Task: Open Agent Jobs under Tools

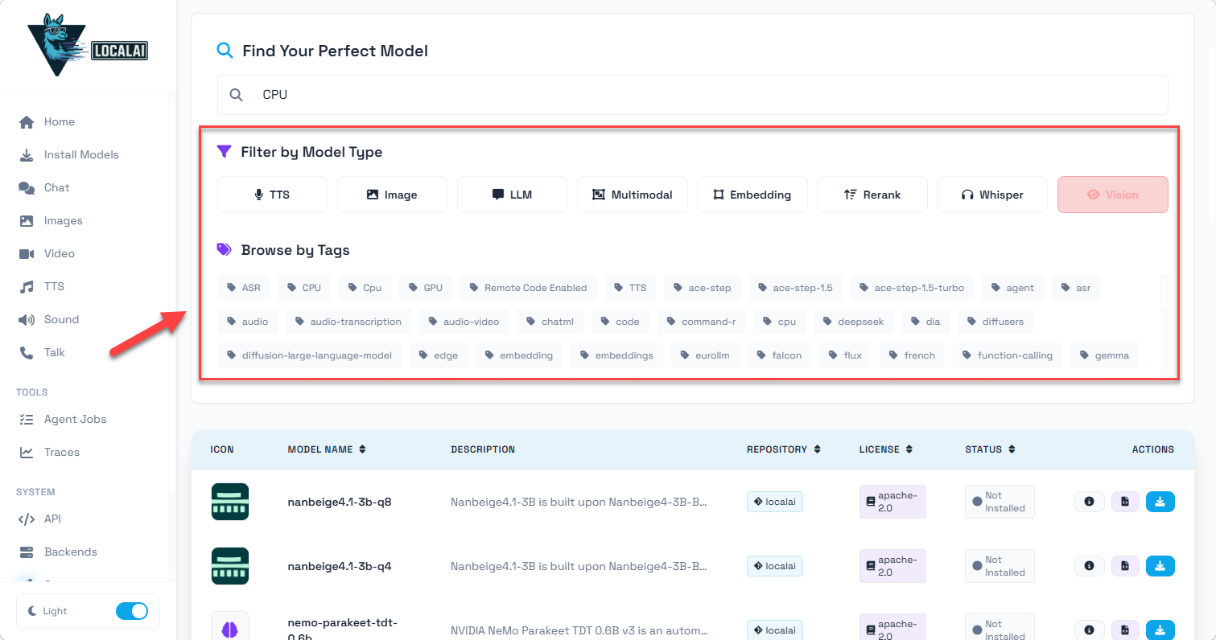Action: (75, 419)
